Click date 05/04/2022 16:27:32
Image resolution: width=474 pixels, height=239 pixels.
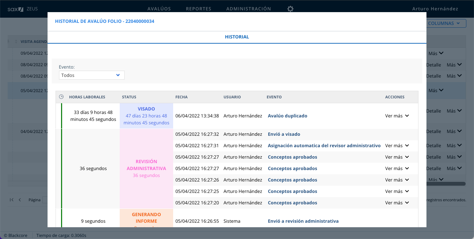(x=197, y=134)
